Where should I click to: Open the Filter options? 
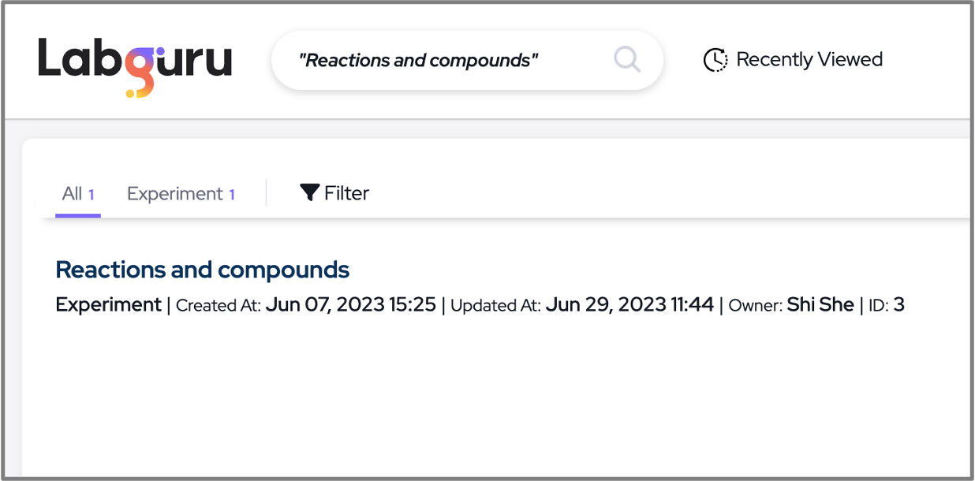coord(346,193)
